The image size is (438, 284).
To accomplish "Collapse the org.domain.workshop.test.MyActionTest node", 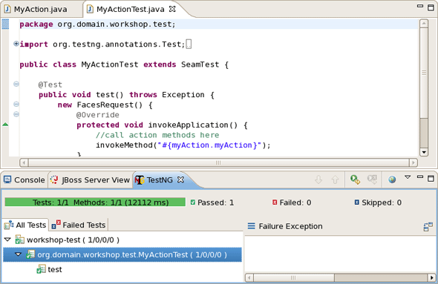I will coord(18,254).
